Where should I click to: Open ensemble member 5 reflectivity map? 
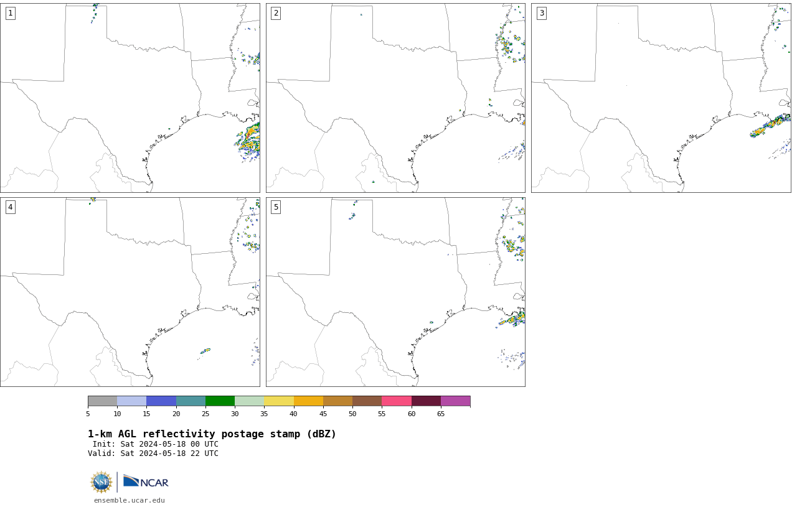click(x=395, y=292)
